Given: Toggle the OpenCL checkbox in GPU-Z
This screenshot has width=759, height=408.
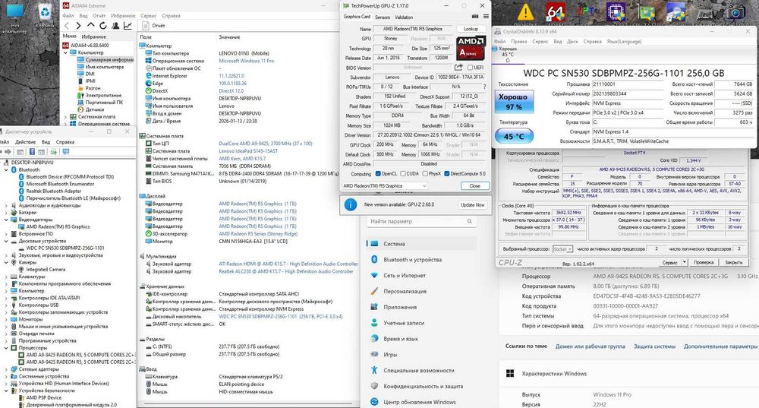Looking at the screenshot, I should pyautogui.click(x=378, y=173).
